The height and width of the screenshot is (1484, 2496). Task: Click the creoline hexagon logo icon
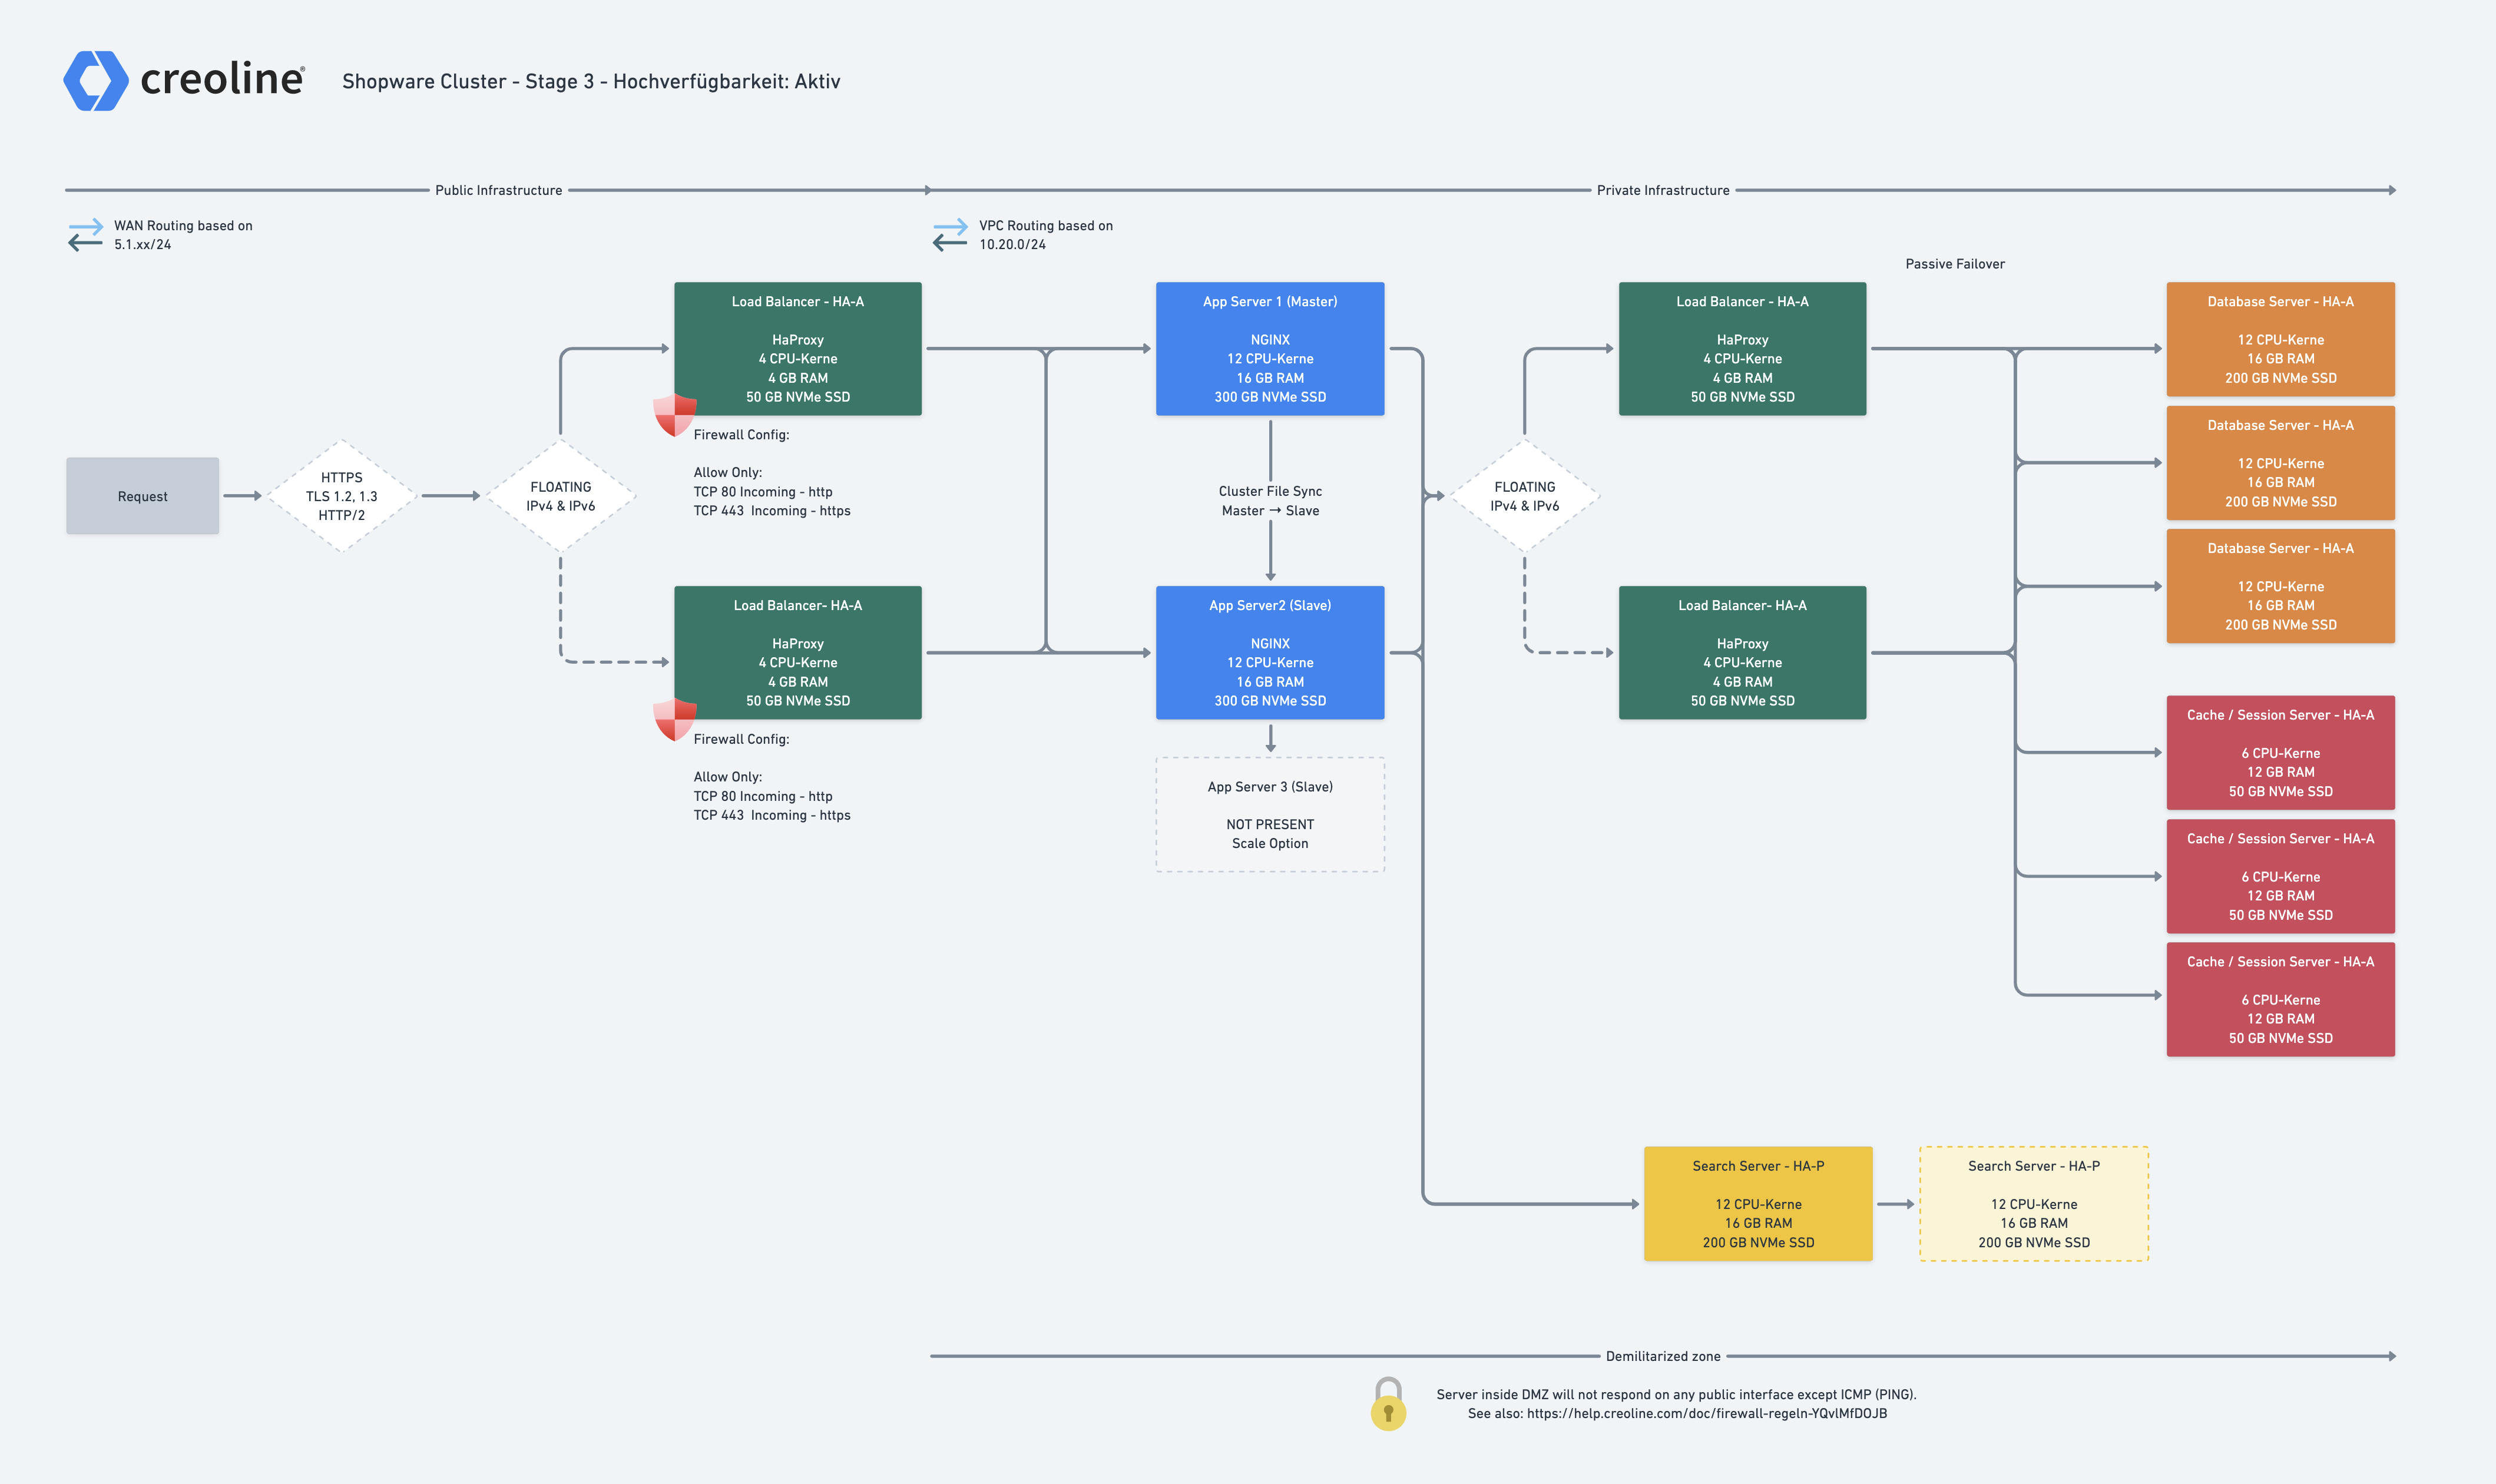pyautogui.click(x=96, y=81)
